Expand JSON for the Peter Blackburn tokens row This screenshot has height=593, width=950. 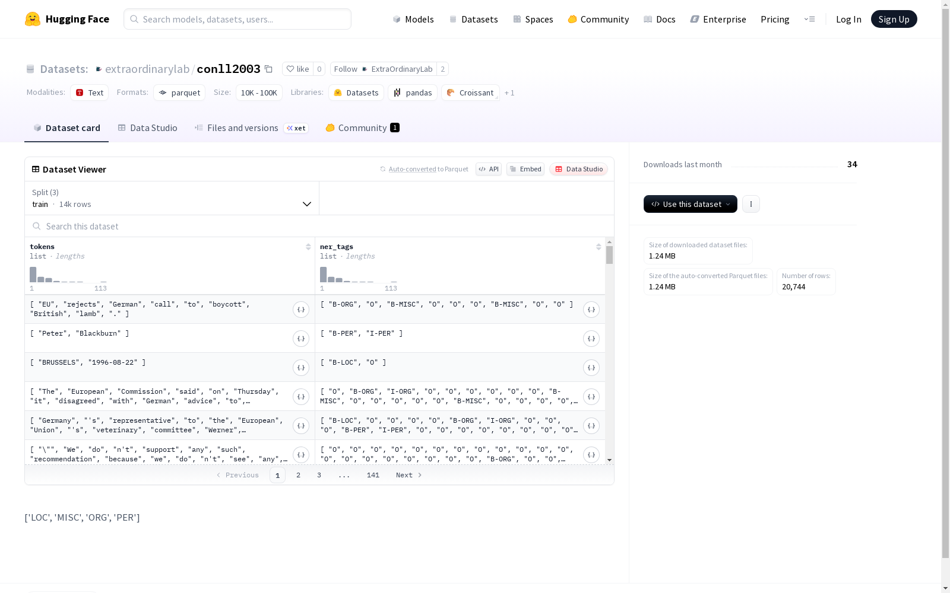pos(301,339)
